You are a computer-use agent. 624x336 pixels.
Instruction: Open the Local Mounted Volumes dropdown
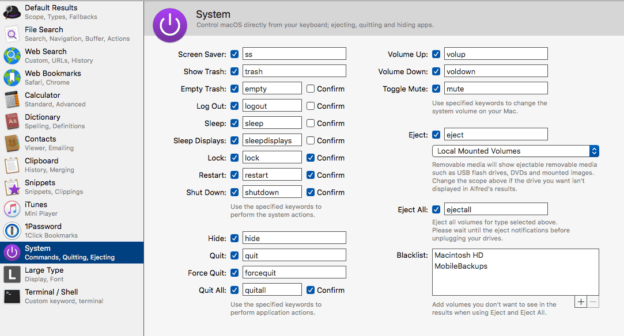tap(515, 151)
